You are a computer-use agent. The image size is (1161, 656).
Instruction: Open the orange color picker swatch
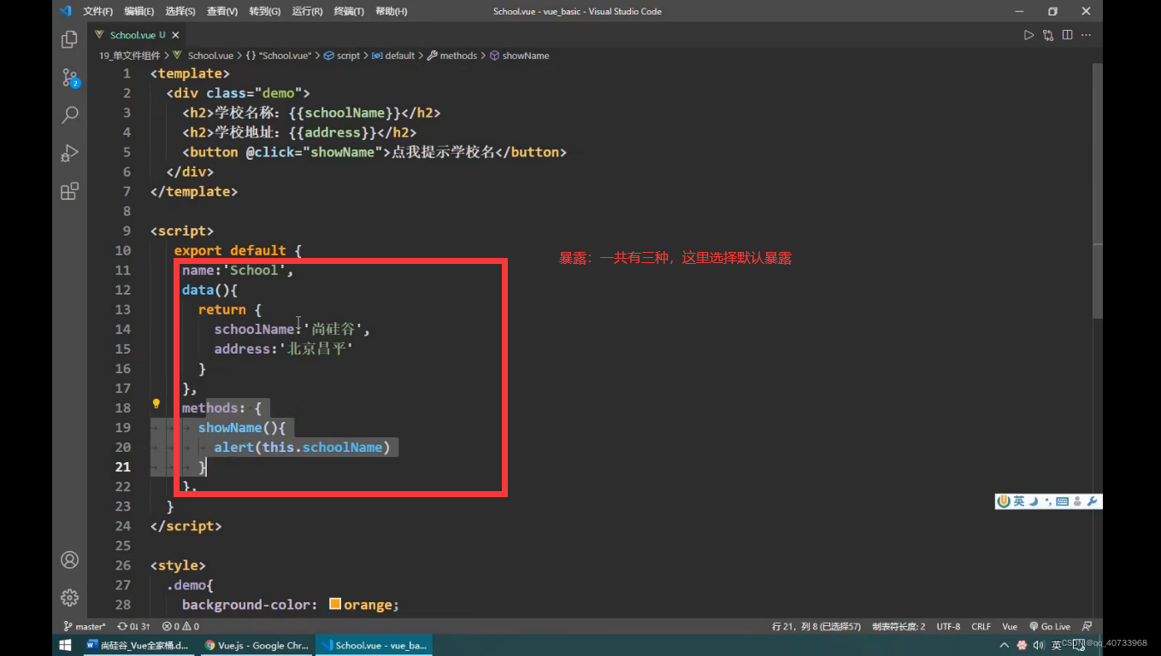coord(335,604)
